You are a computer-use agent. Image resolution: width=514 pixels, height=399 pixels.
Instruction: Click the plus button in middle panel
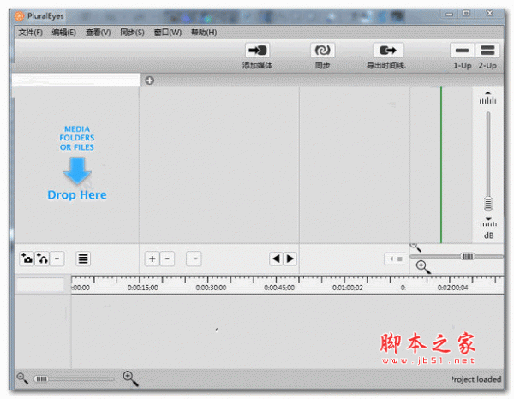tap(152, 259)
